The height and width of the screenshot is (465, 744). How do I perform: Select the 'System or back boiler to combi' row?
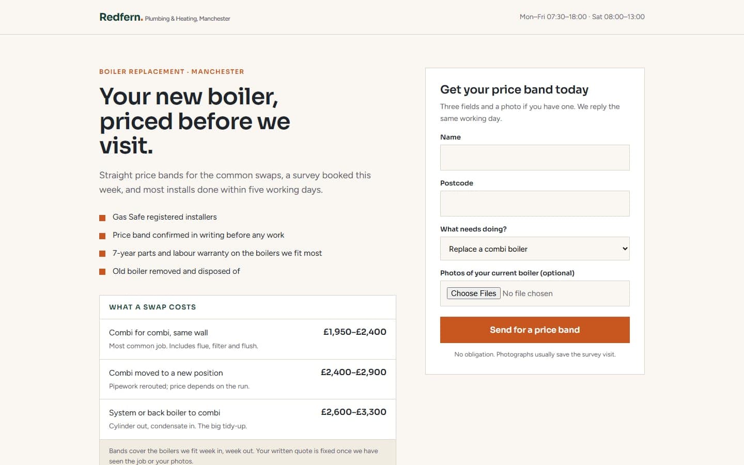click(x=247, y=419)
